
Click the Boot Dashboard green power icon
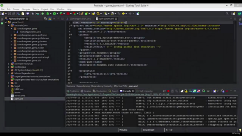coord(43,14)
